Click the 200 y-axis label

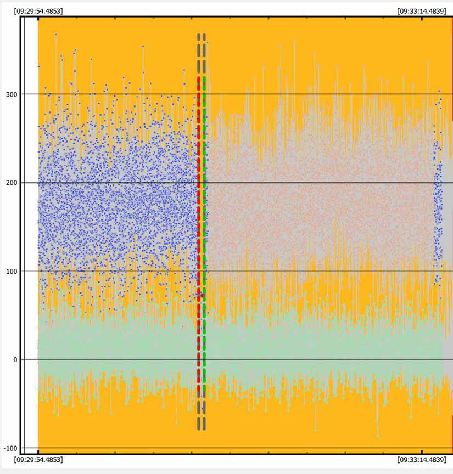(12, 183)
